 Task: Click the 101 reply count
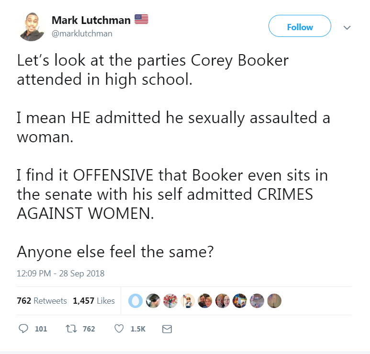(x=41, y=329)
